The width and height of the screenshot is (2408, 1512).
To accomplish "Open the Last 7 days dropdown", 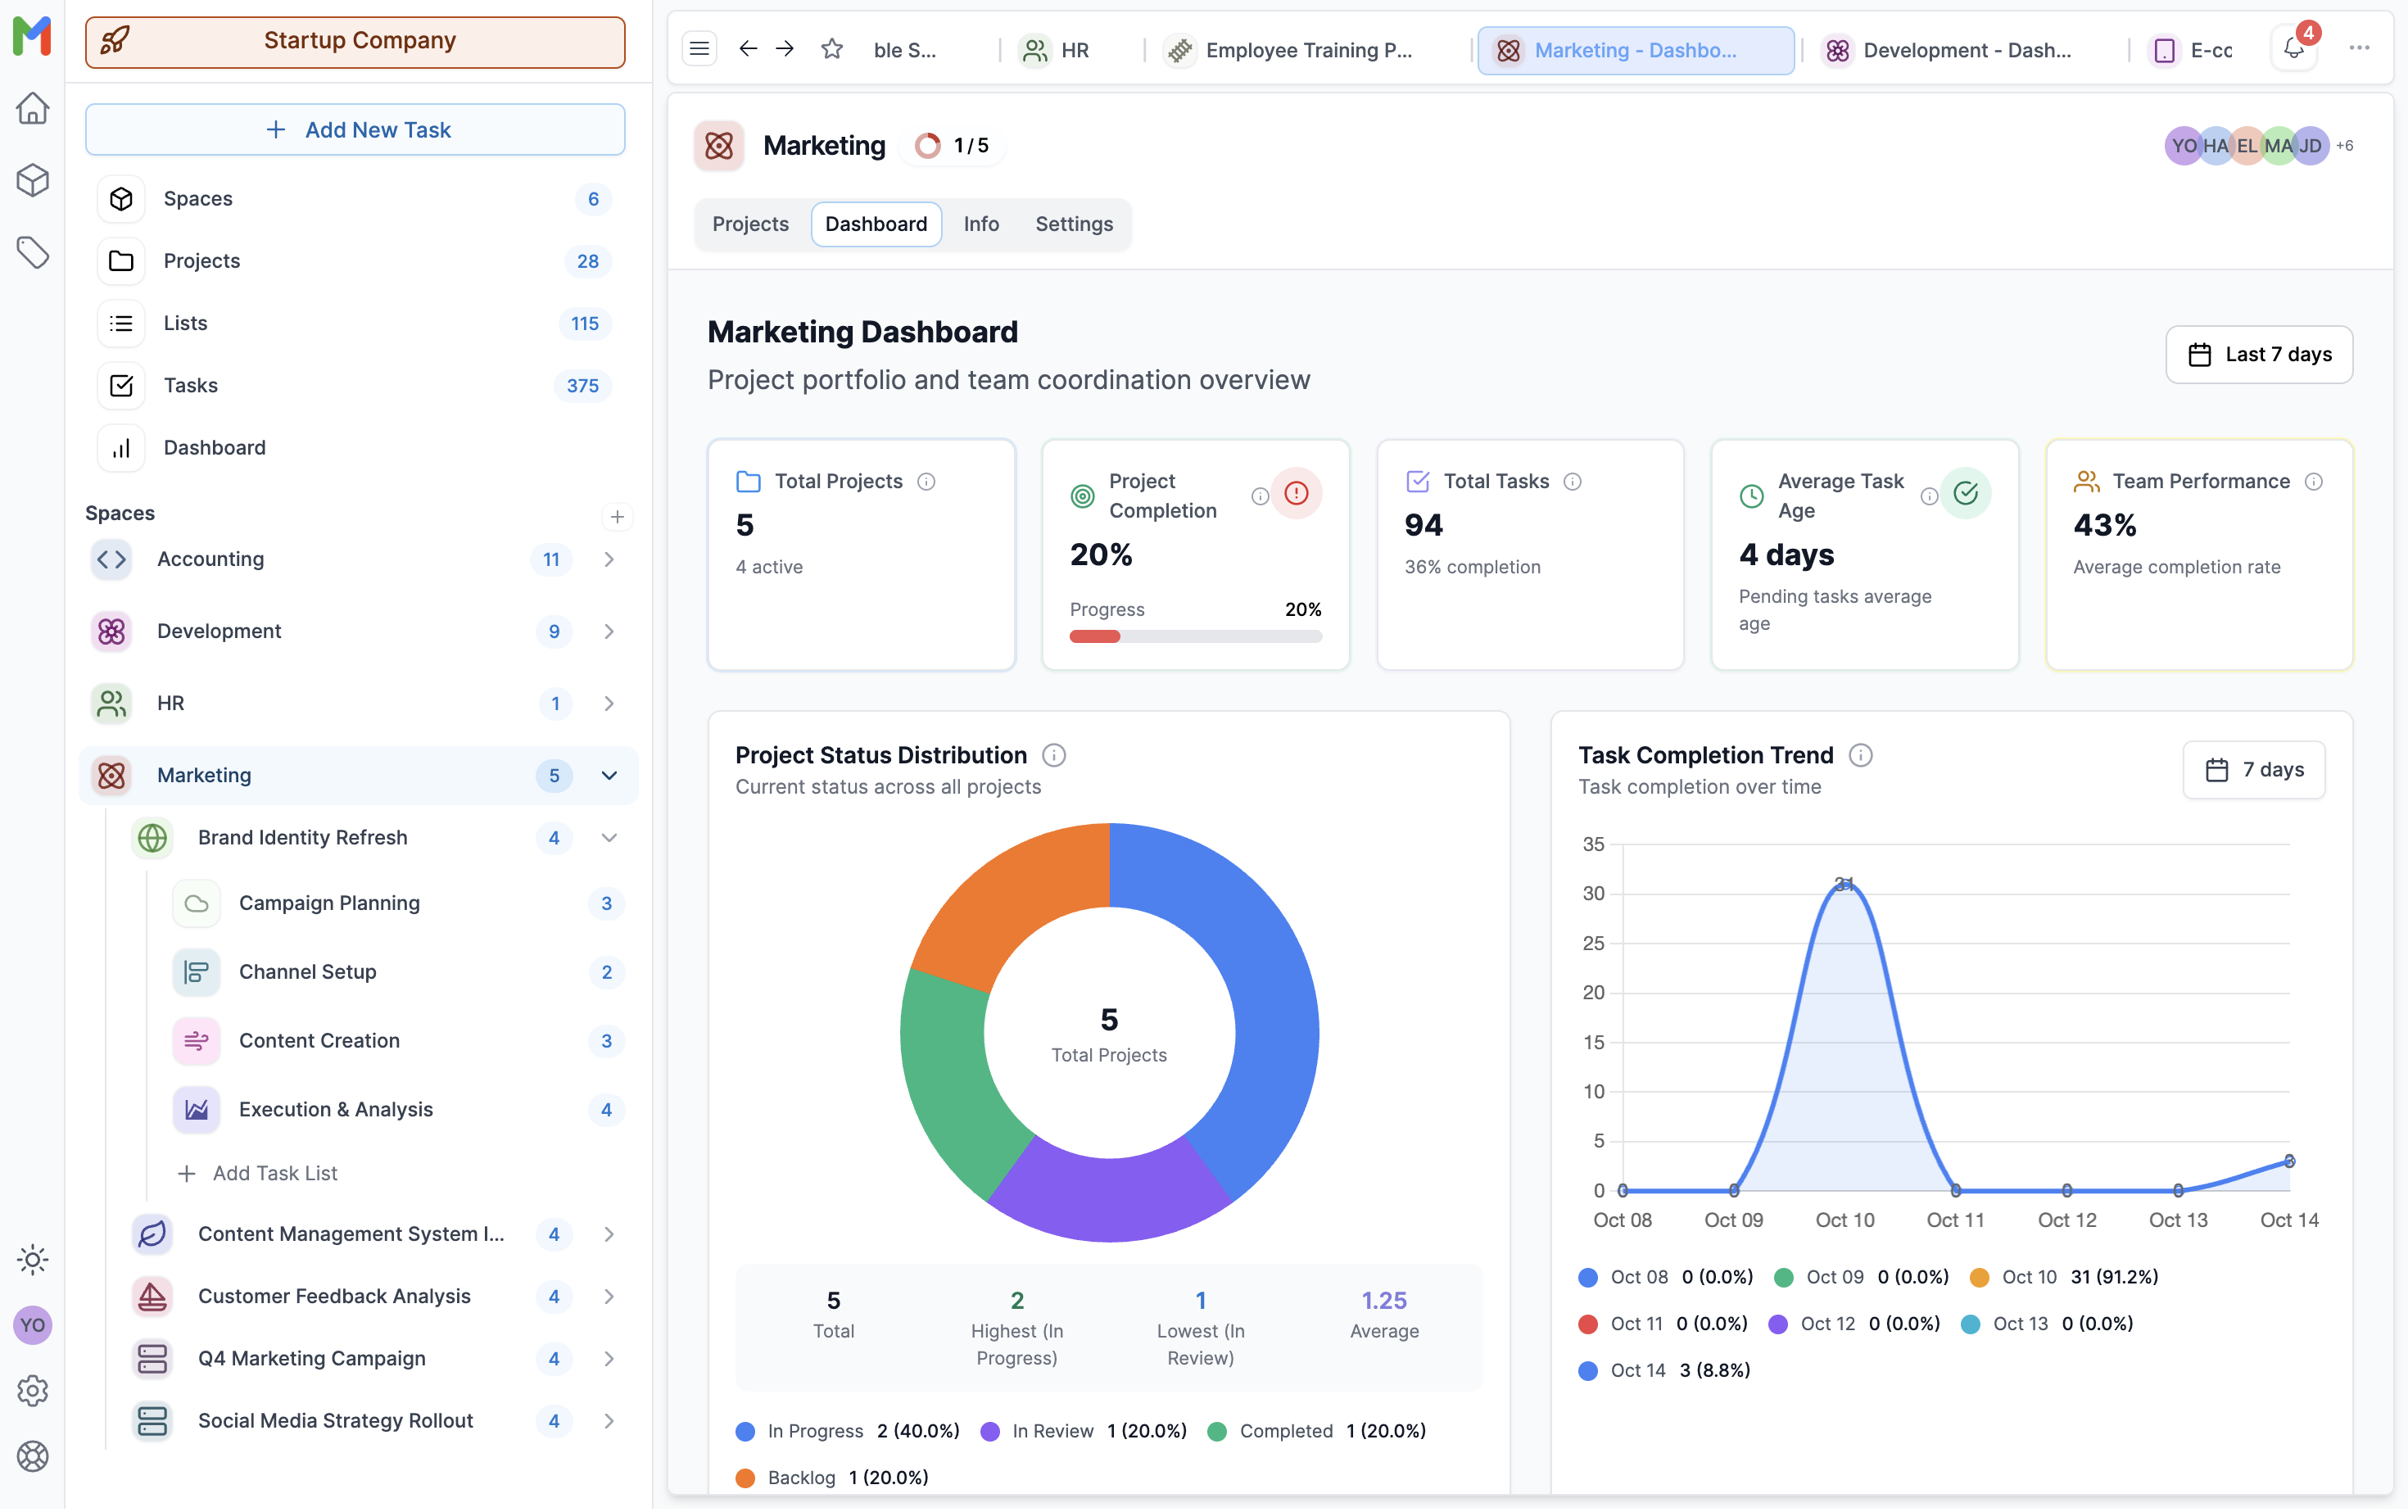I will 2258,355.
